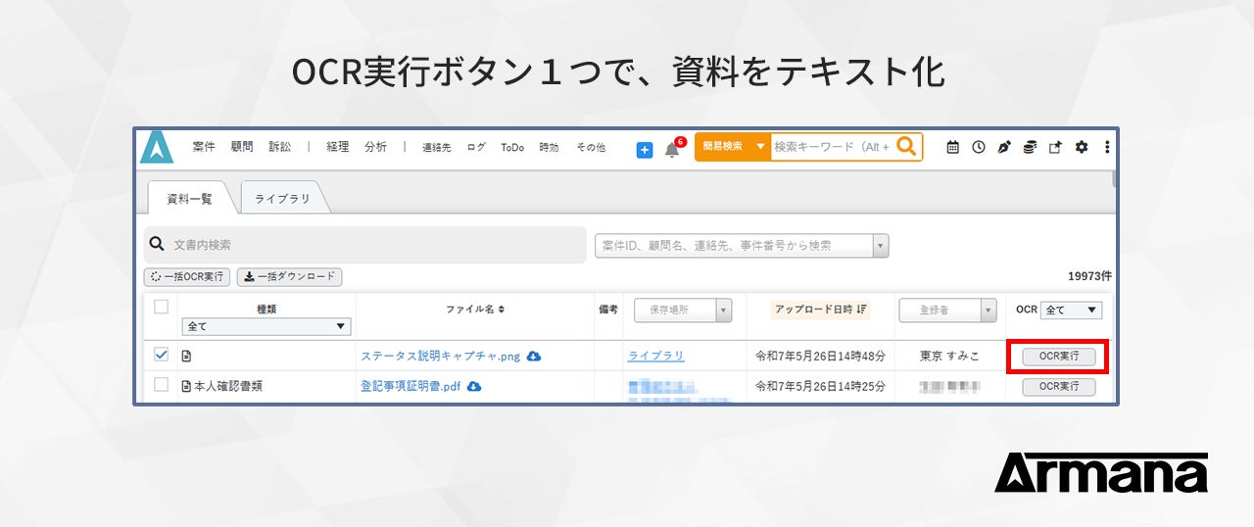Expand the 案件ID search combo box arrow
This screenshot has height=527, width=1254.
point(881,246)
